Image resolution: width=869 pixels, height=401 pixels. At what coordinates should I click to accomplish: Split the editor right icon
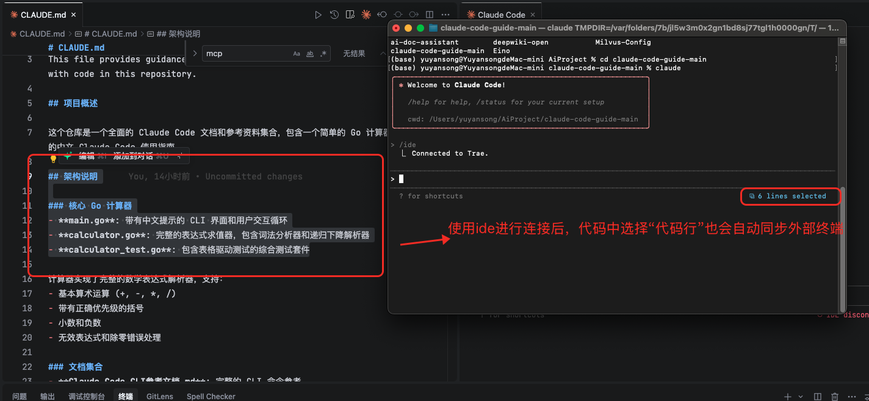tap(430, 15)
